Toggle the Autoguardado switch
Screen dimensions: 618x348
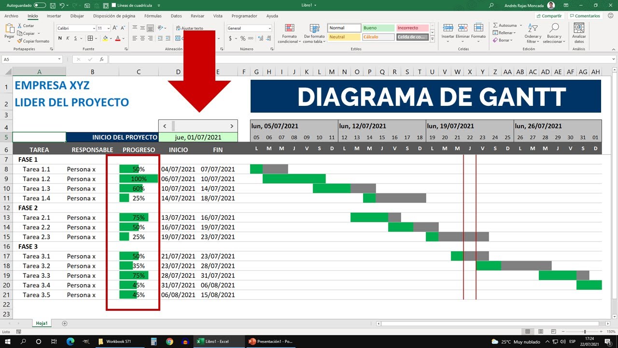(x=40, y=5)
